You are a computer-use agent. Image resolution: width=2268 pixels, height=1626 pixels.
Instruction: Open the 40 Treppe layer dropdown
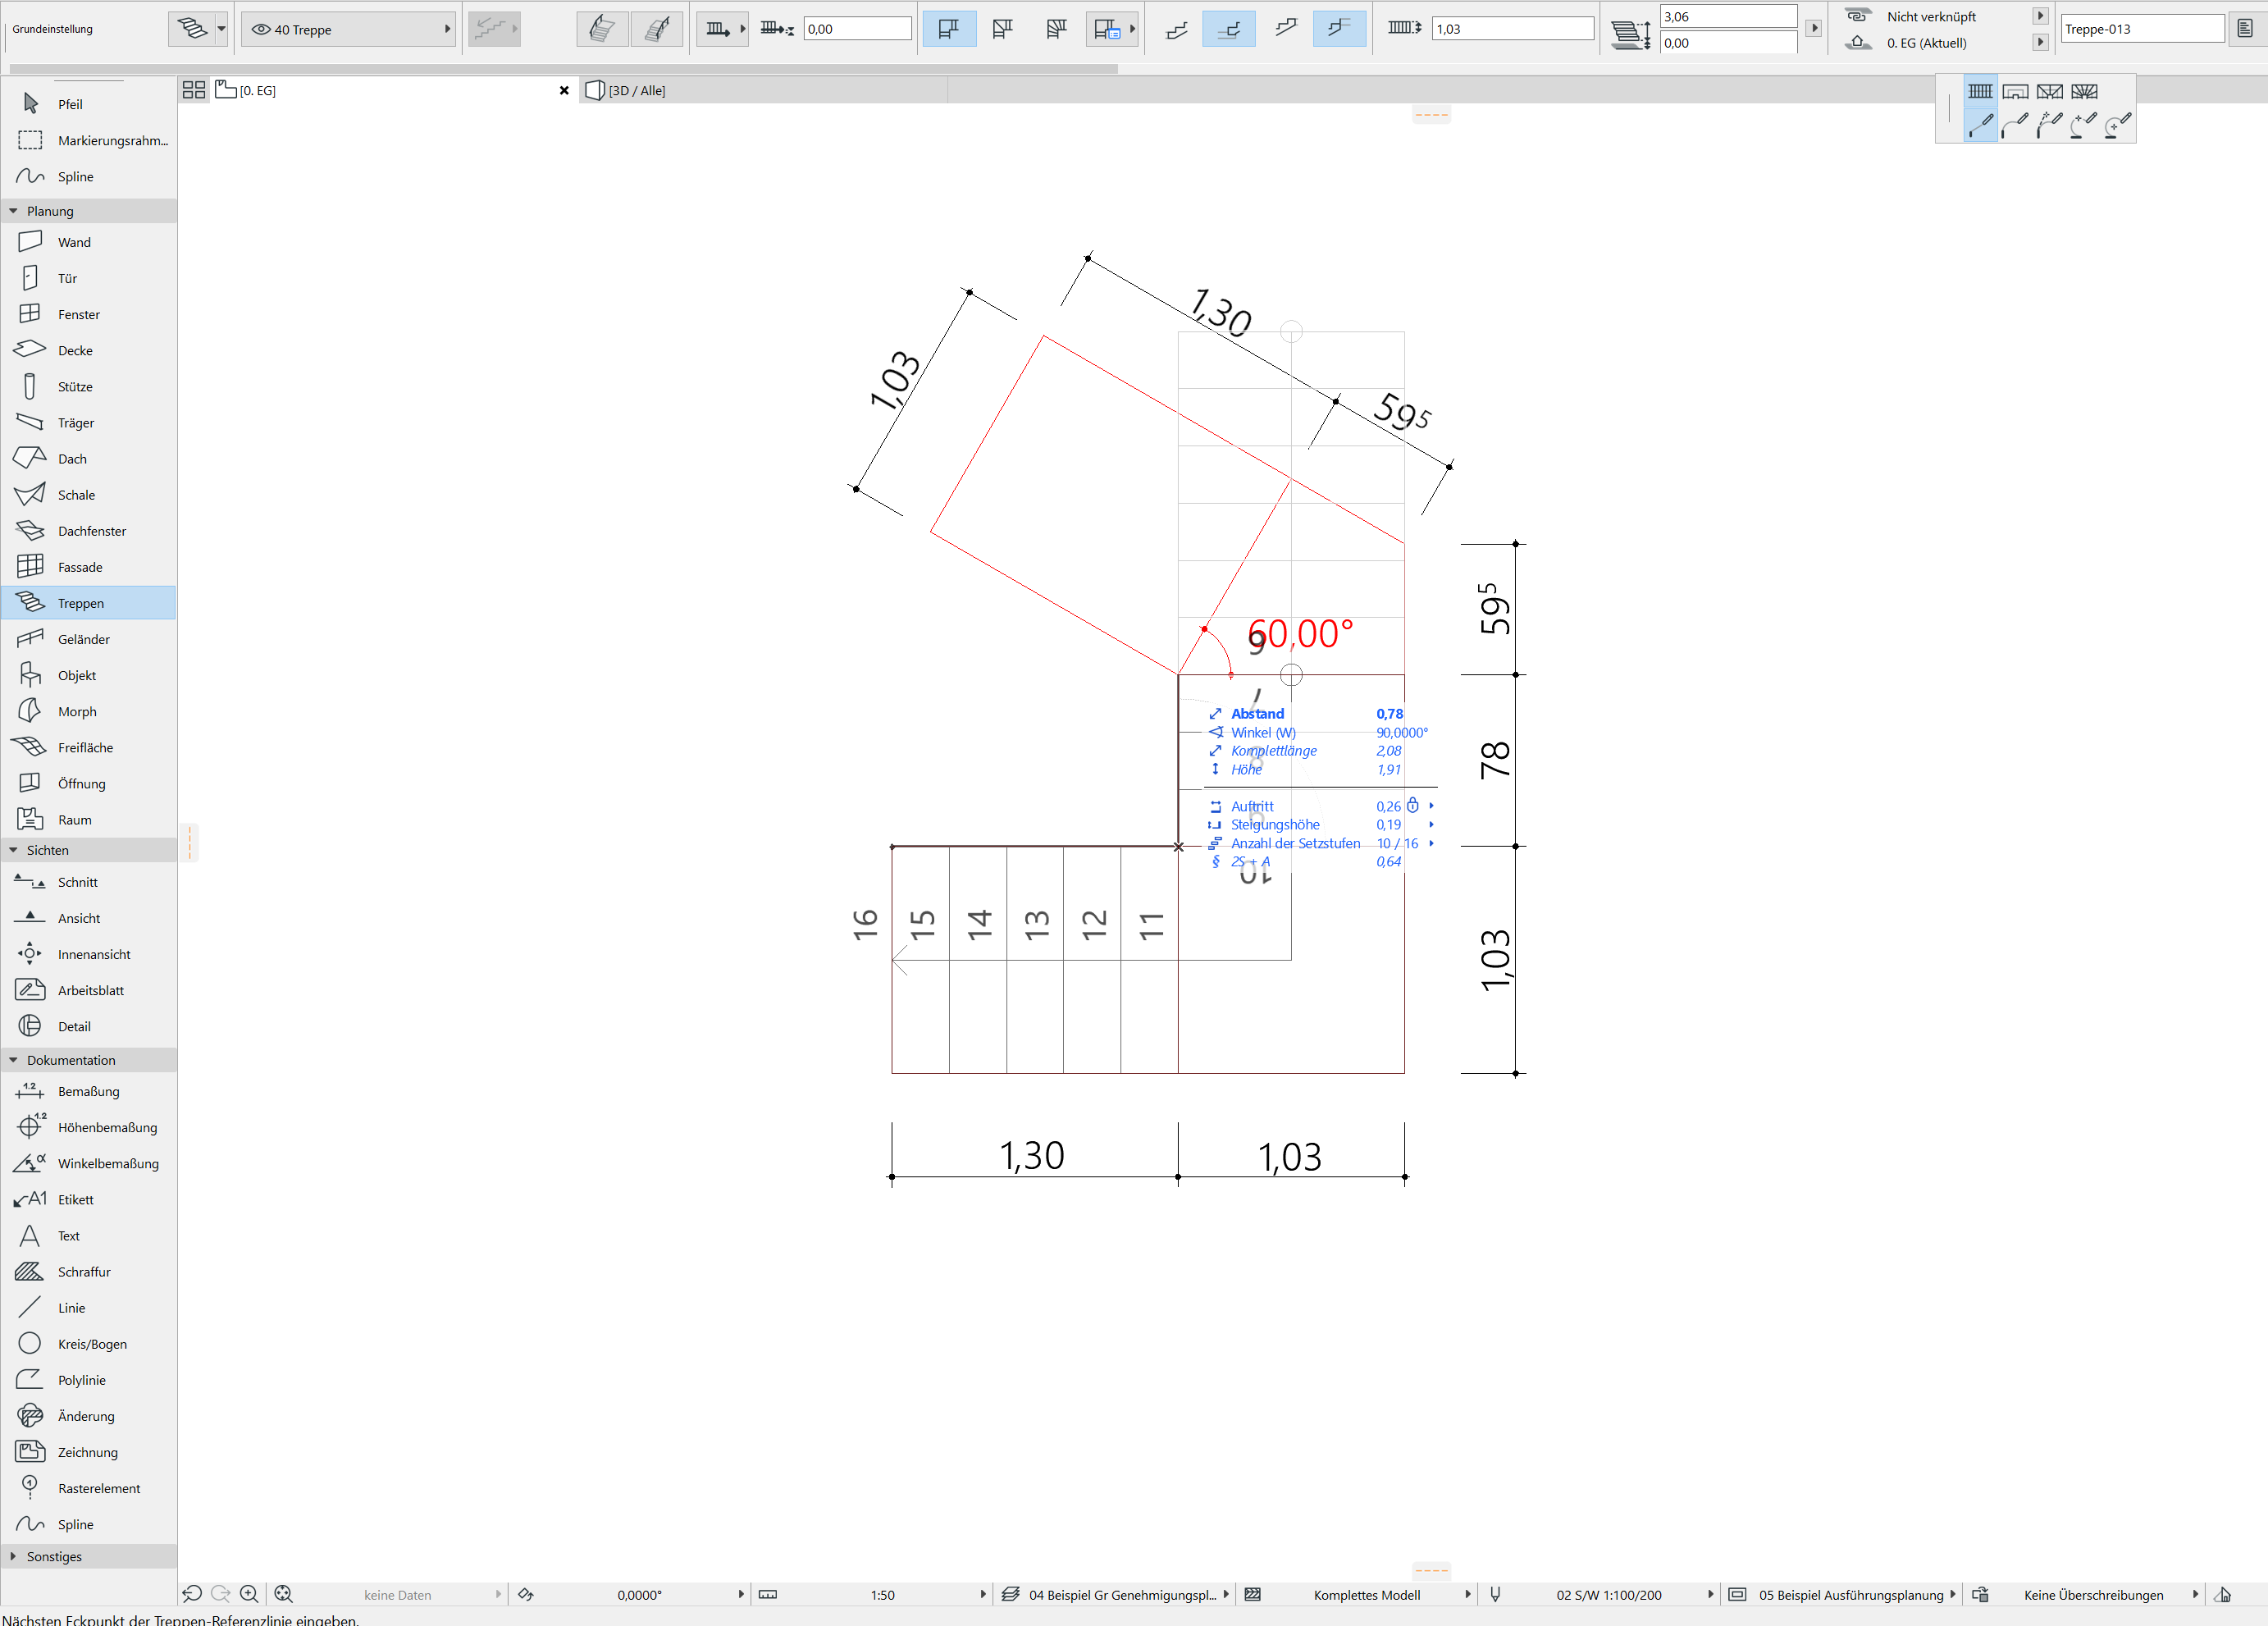pyautogui.click(x=349, y=29)
